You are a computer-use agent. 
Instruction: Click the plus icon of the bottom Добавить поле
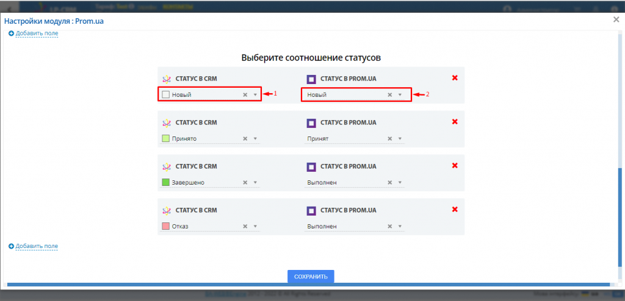(x=11, y=246)
